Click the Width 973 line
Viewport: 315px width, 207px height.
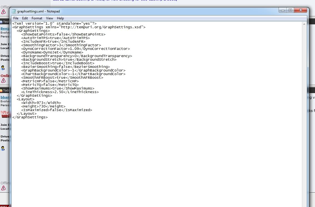pyautogui.click(x=41, y=103)
